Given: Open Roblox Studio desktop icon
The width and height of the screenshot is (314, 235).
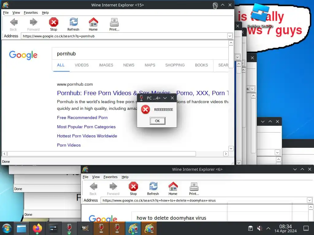Looking at the screenshot, I should (260, 16).
